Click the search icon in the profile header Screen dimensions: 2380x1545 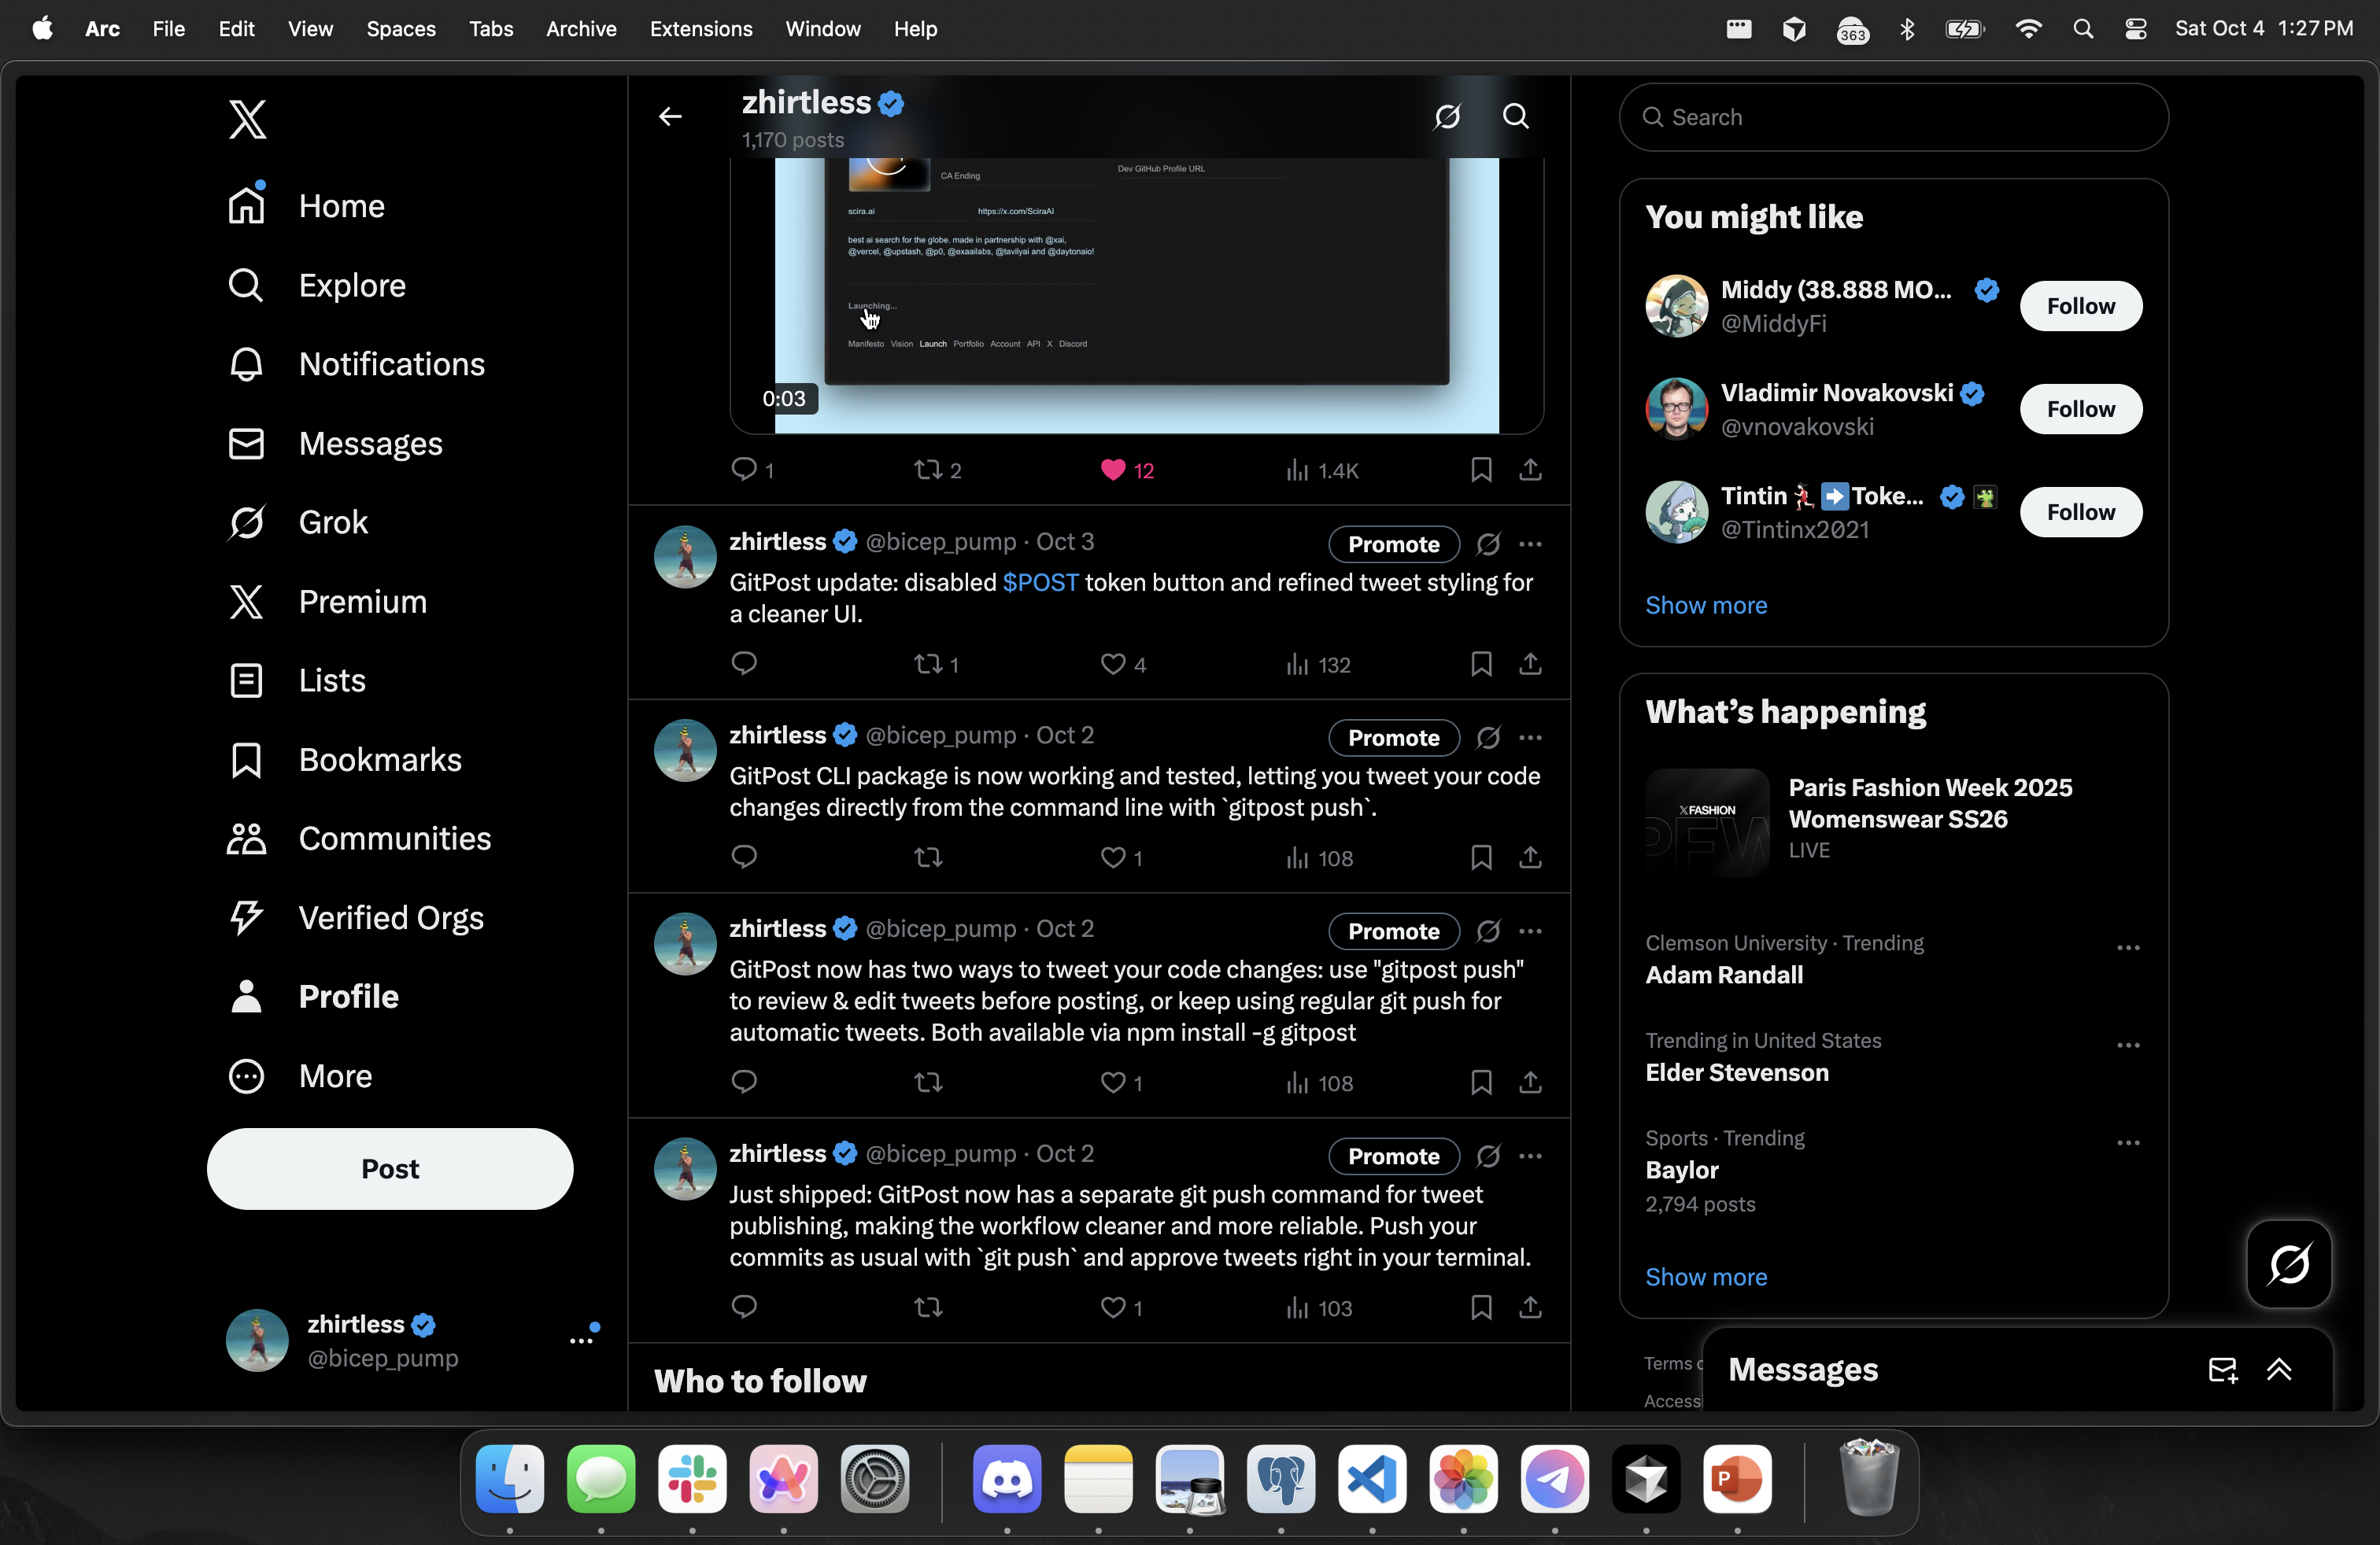(x=1515, y=117)
